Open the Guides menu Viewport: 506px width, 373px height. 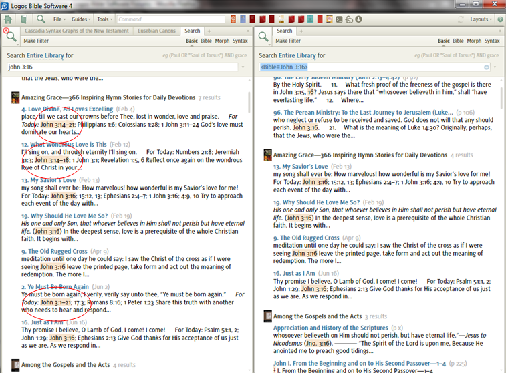tap(81, 19)
